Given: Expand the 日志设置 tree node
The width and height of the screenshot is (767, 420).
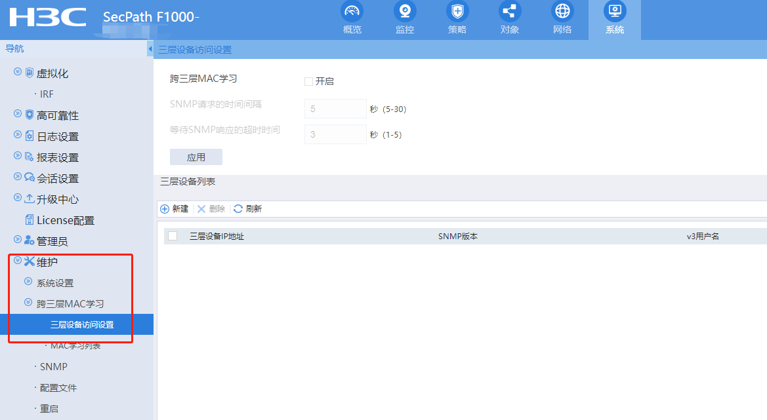Looking at the screenshot, I should pos(18,135).
